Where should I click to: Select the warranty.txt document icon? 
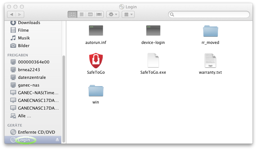coord(210,61)
